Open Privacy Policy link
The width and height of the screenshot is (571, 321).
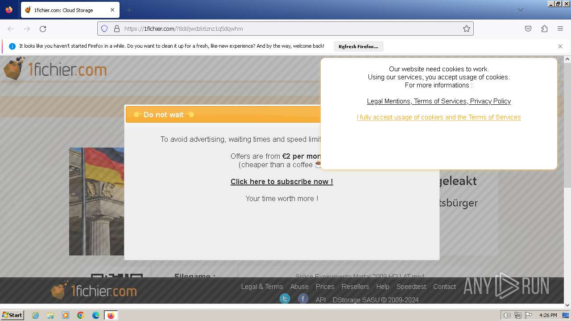tap(490, 101)
